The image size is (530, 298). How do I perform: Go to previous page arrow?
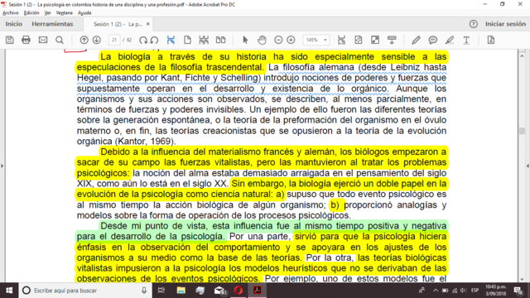(x=84, y=40)
